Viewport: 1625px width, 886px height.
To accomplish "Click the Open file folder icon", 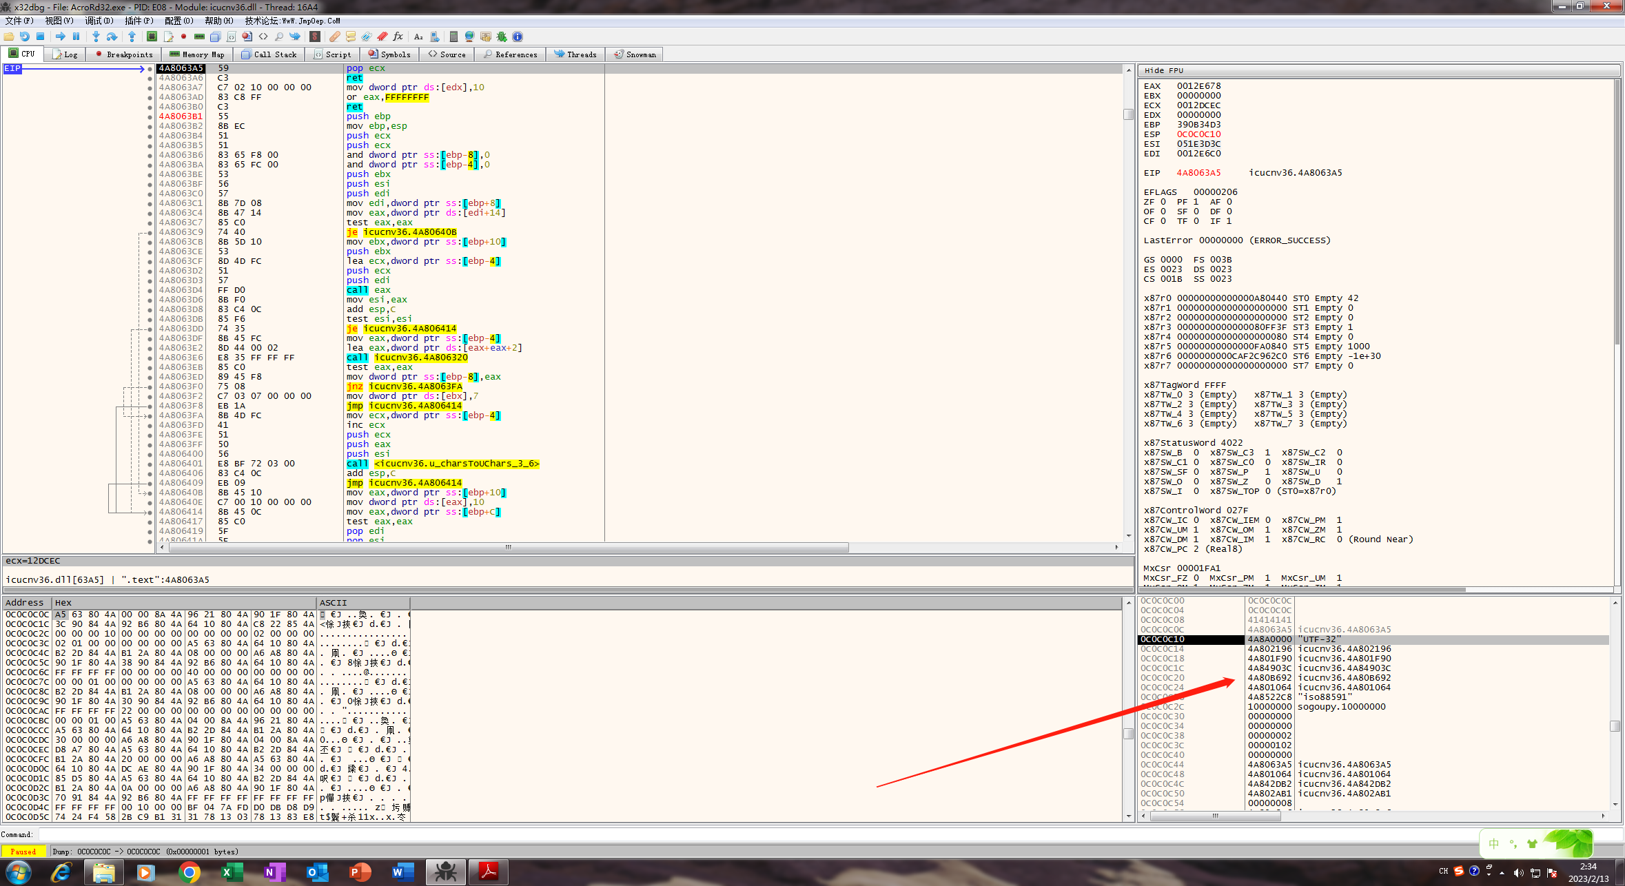I will (9, 37).
